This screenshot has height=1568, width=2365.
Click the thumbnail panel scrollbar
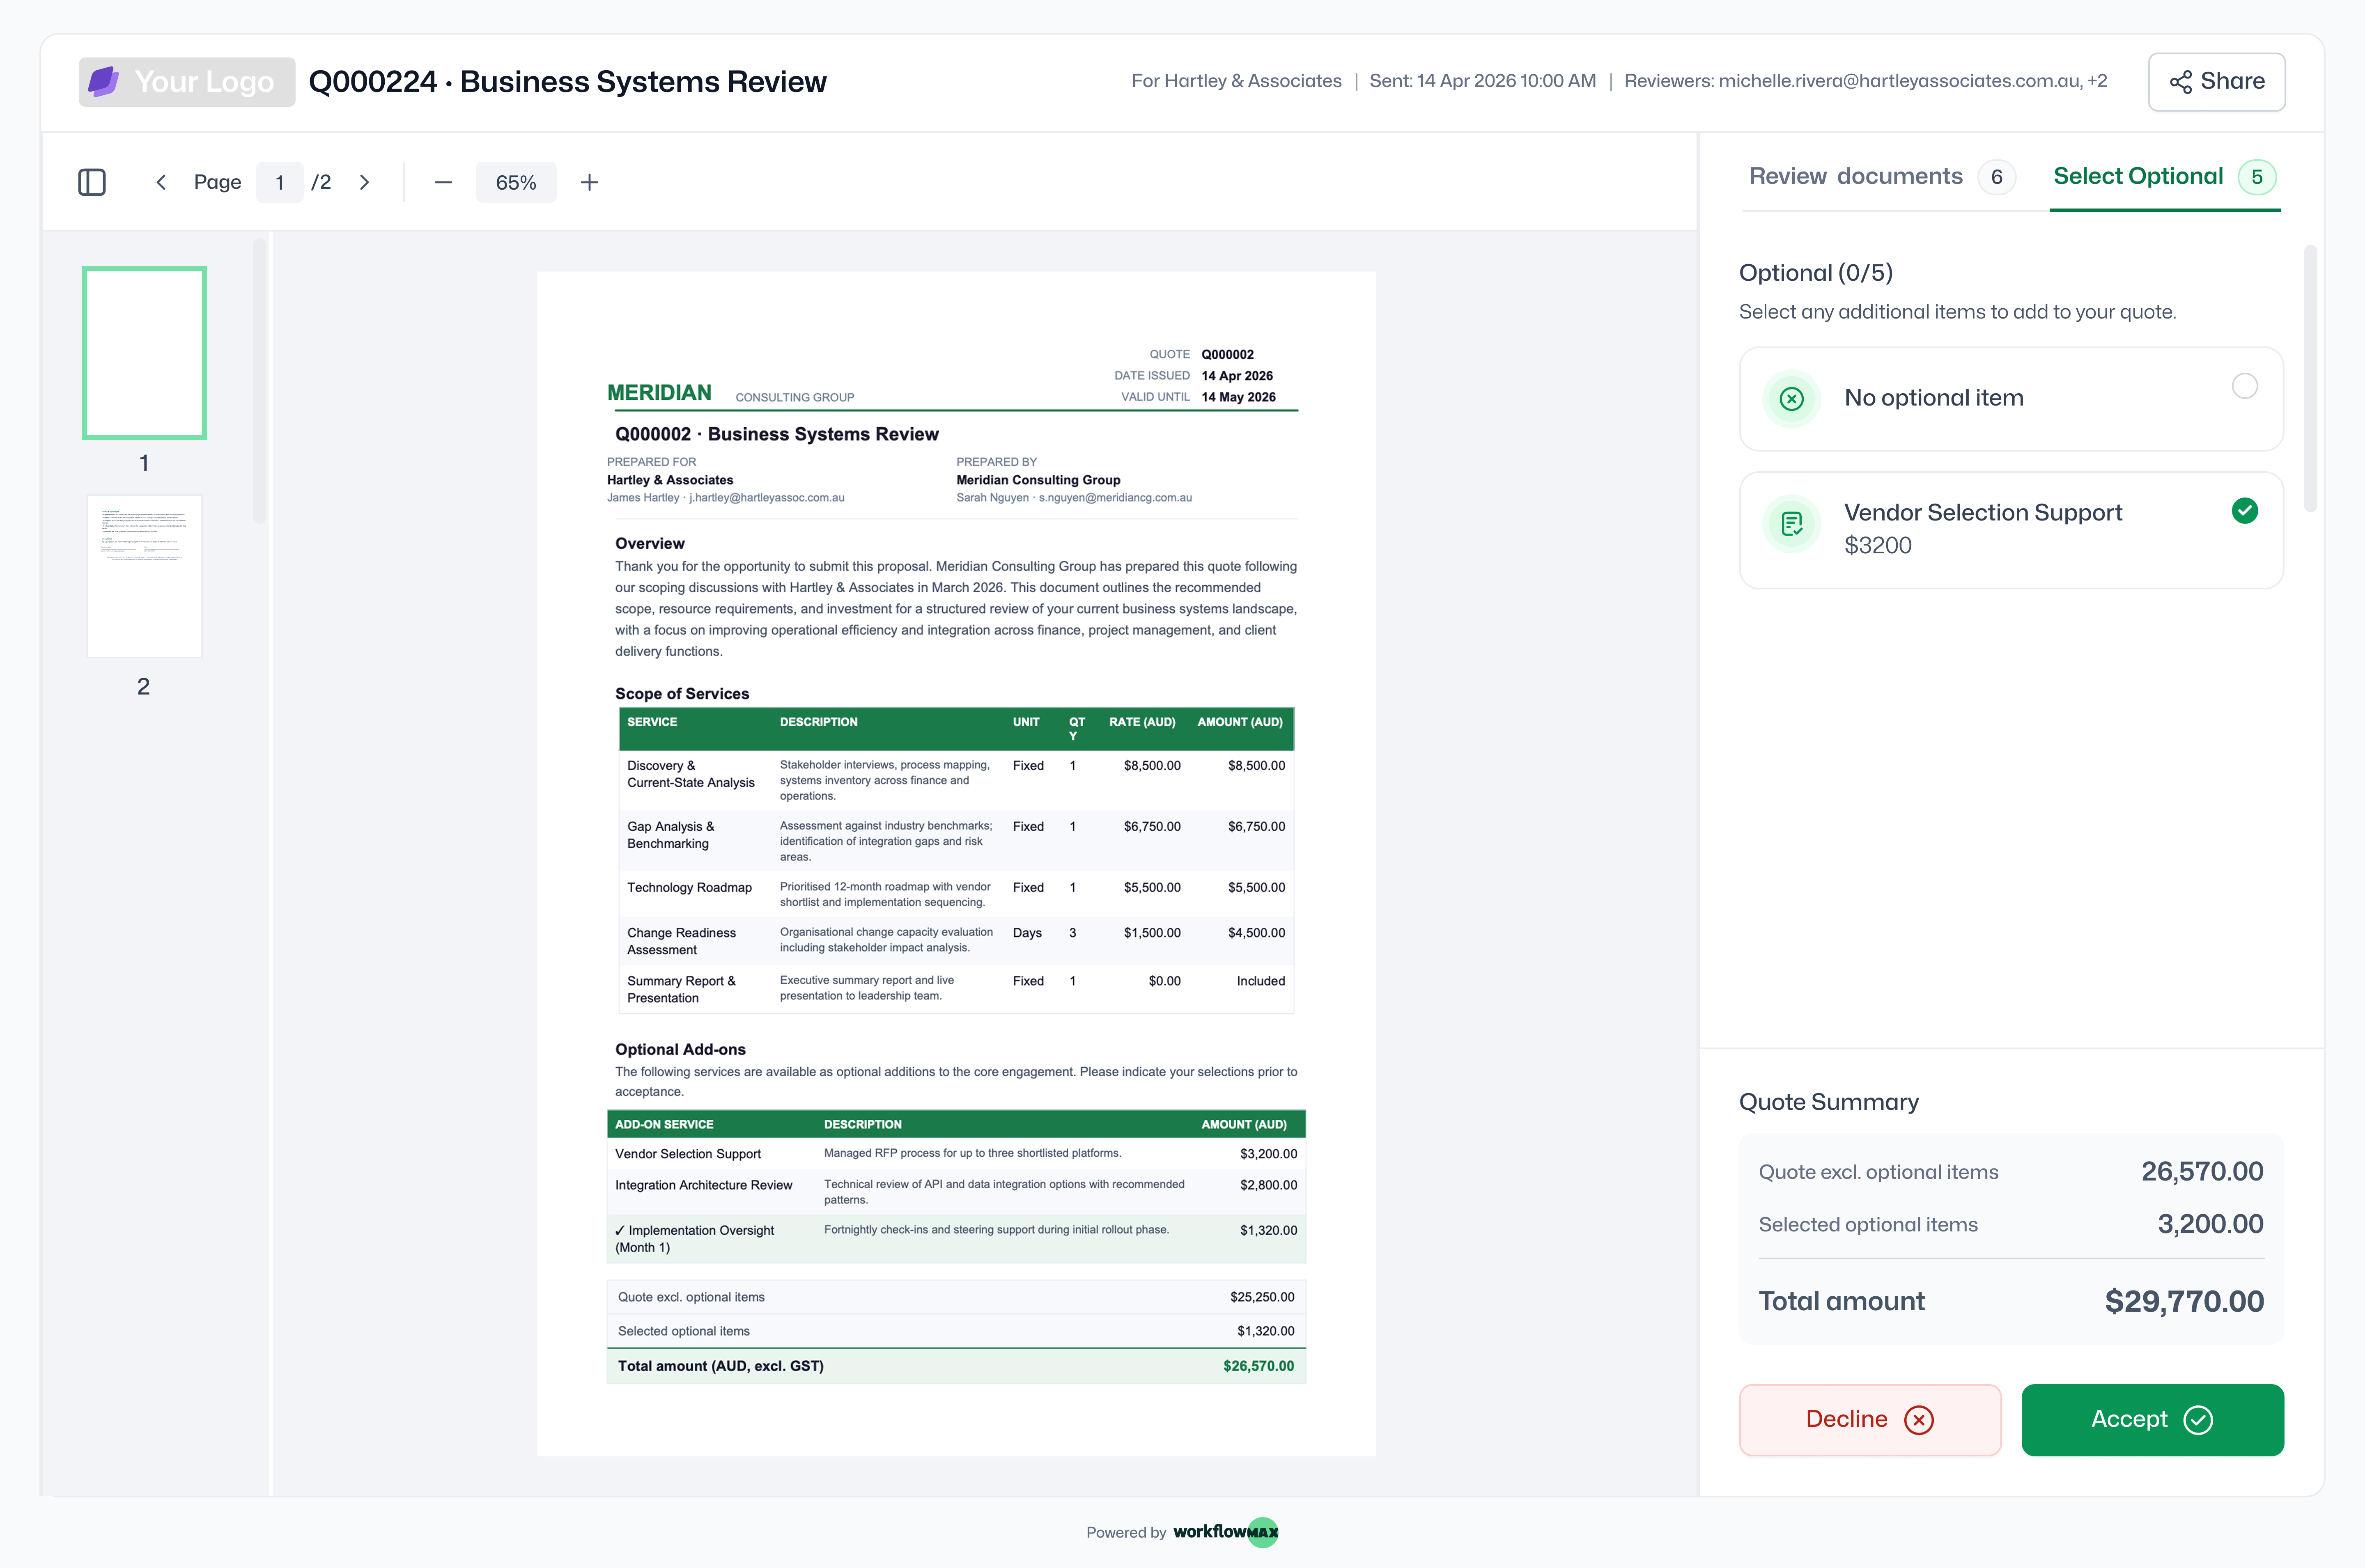pos(259,380)
